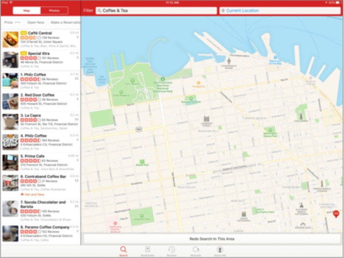
Task: Click Redo Search In This Area
Action: point(212,239)
